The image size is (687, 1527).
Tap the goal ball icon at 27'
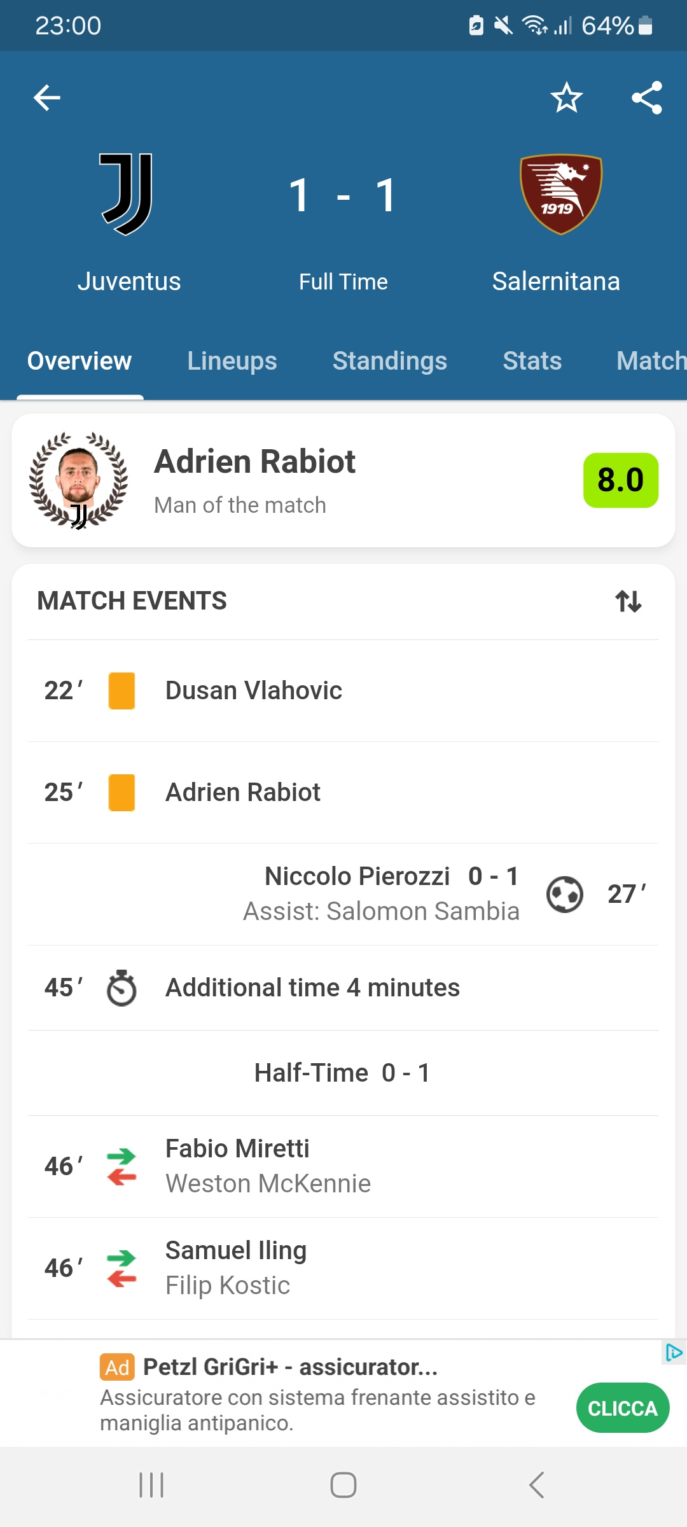click(x=565, y=895)
